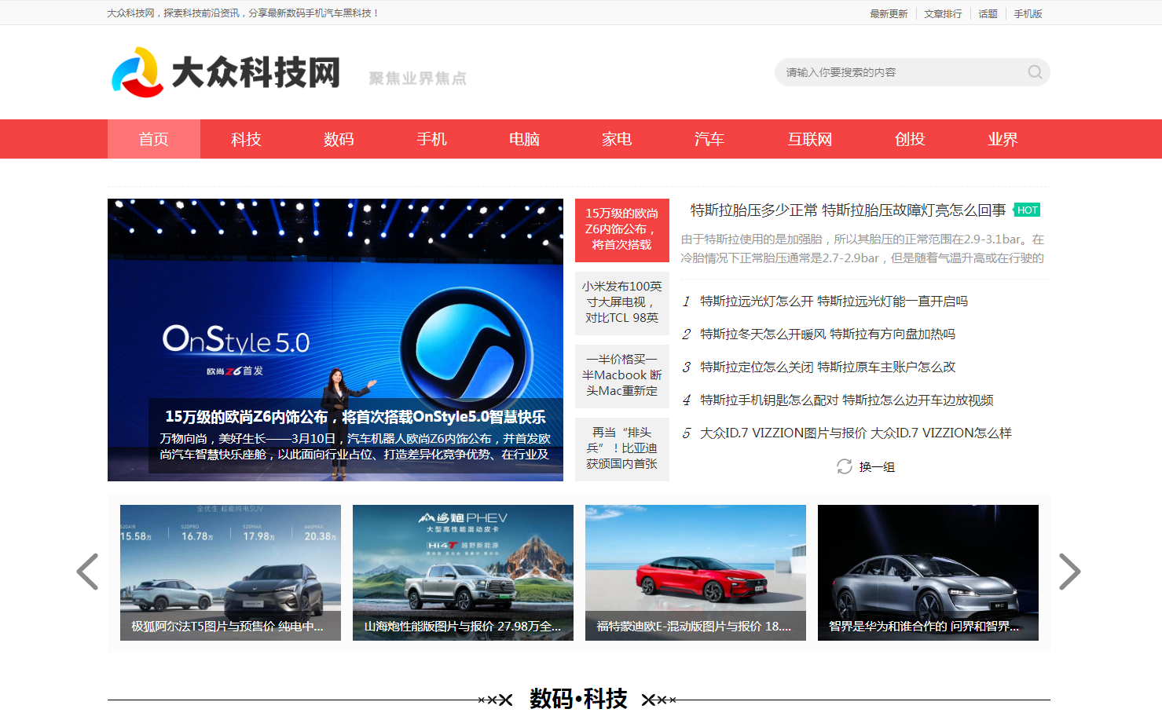Screen dimensions: 1162x720
Task: Click the carousel next arrow
Action: (1069, 572)
